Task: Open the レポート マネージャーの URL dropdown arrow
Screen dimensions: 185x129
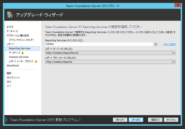Action: click(174, 62)
